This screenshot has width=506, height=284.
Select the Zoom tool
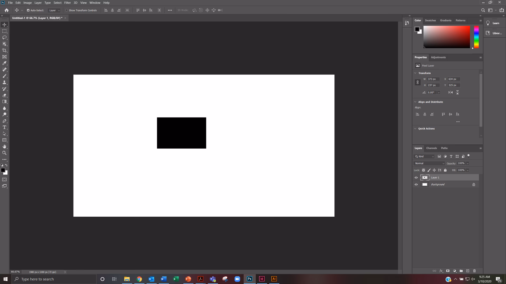(x=4, y=153)
